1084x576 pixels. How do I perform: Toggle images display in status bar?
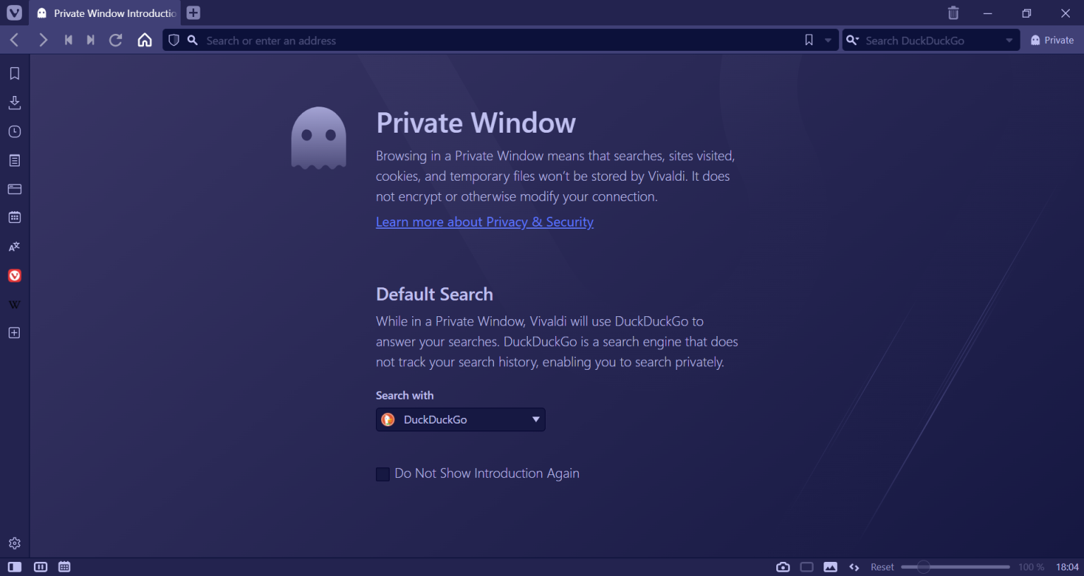[831, 567]
